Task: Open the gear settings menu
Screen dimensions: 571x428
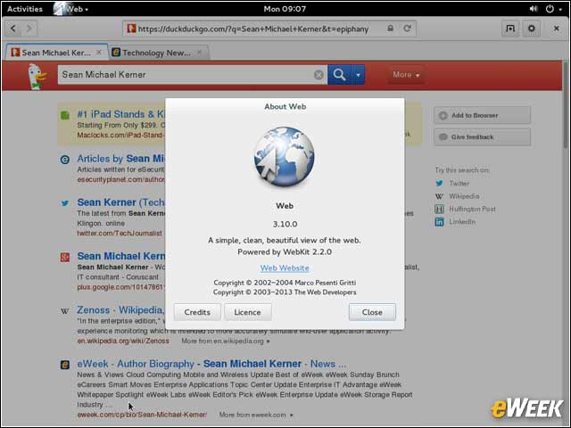Action: pyautogui.click(x=532, y=28)
